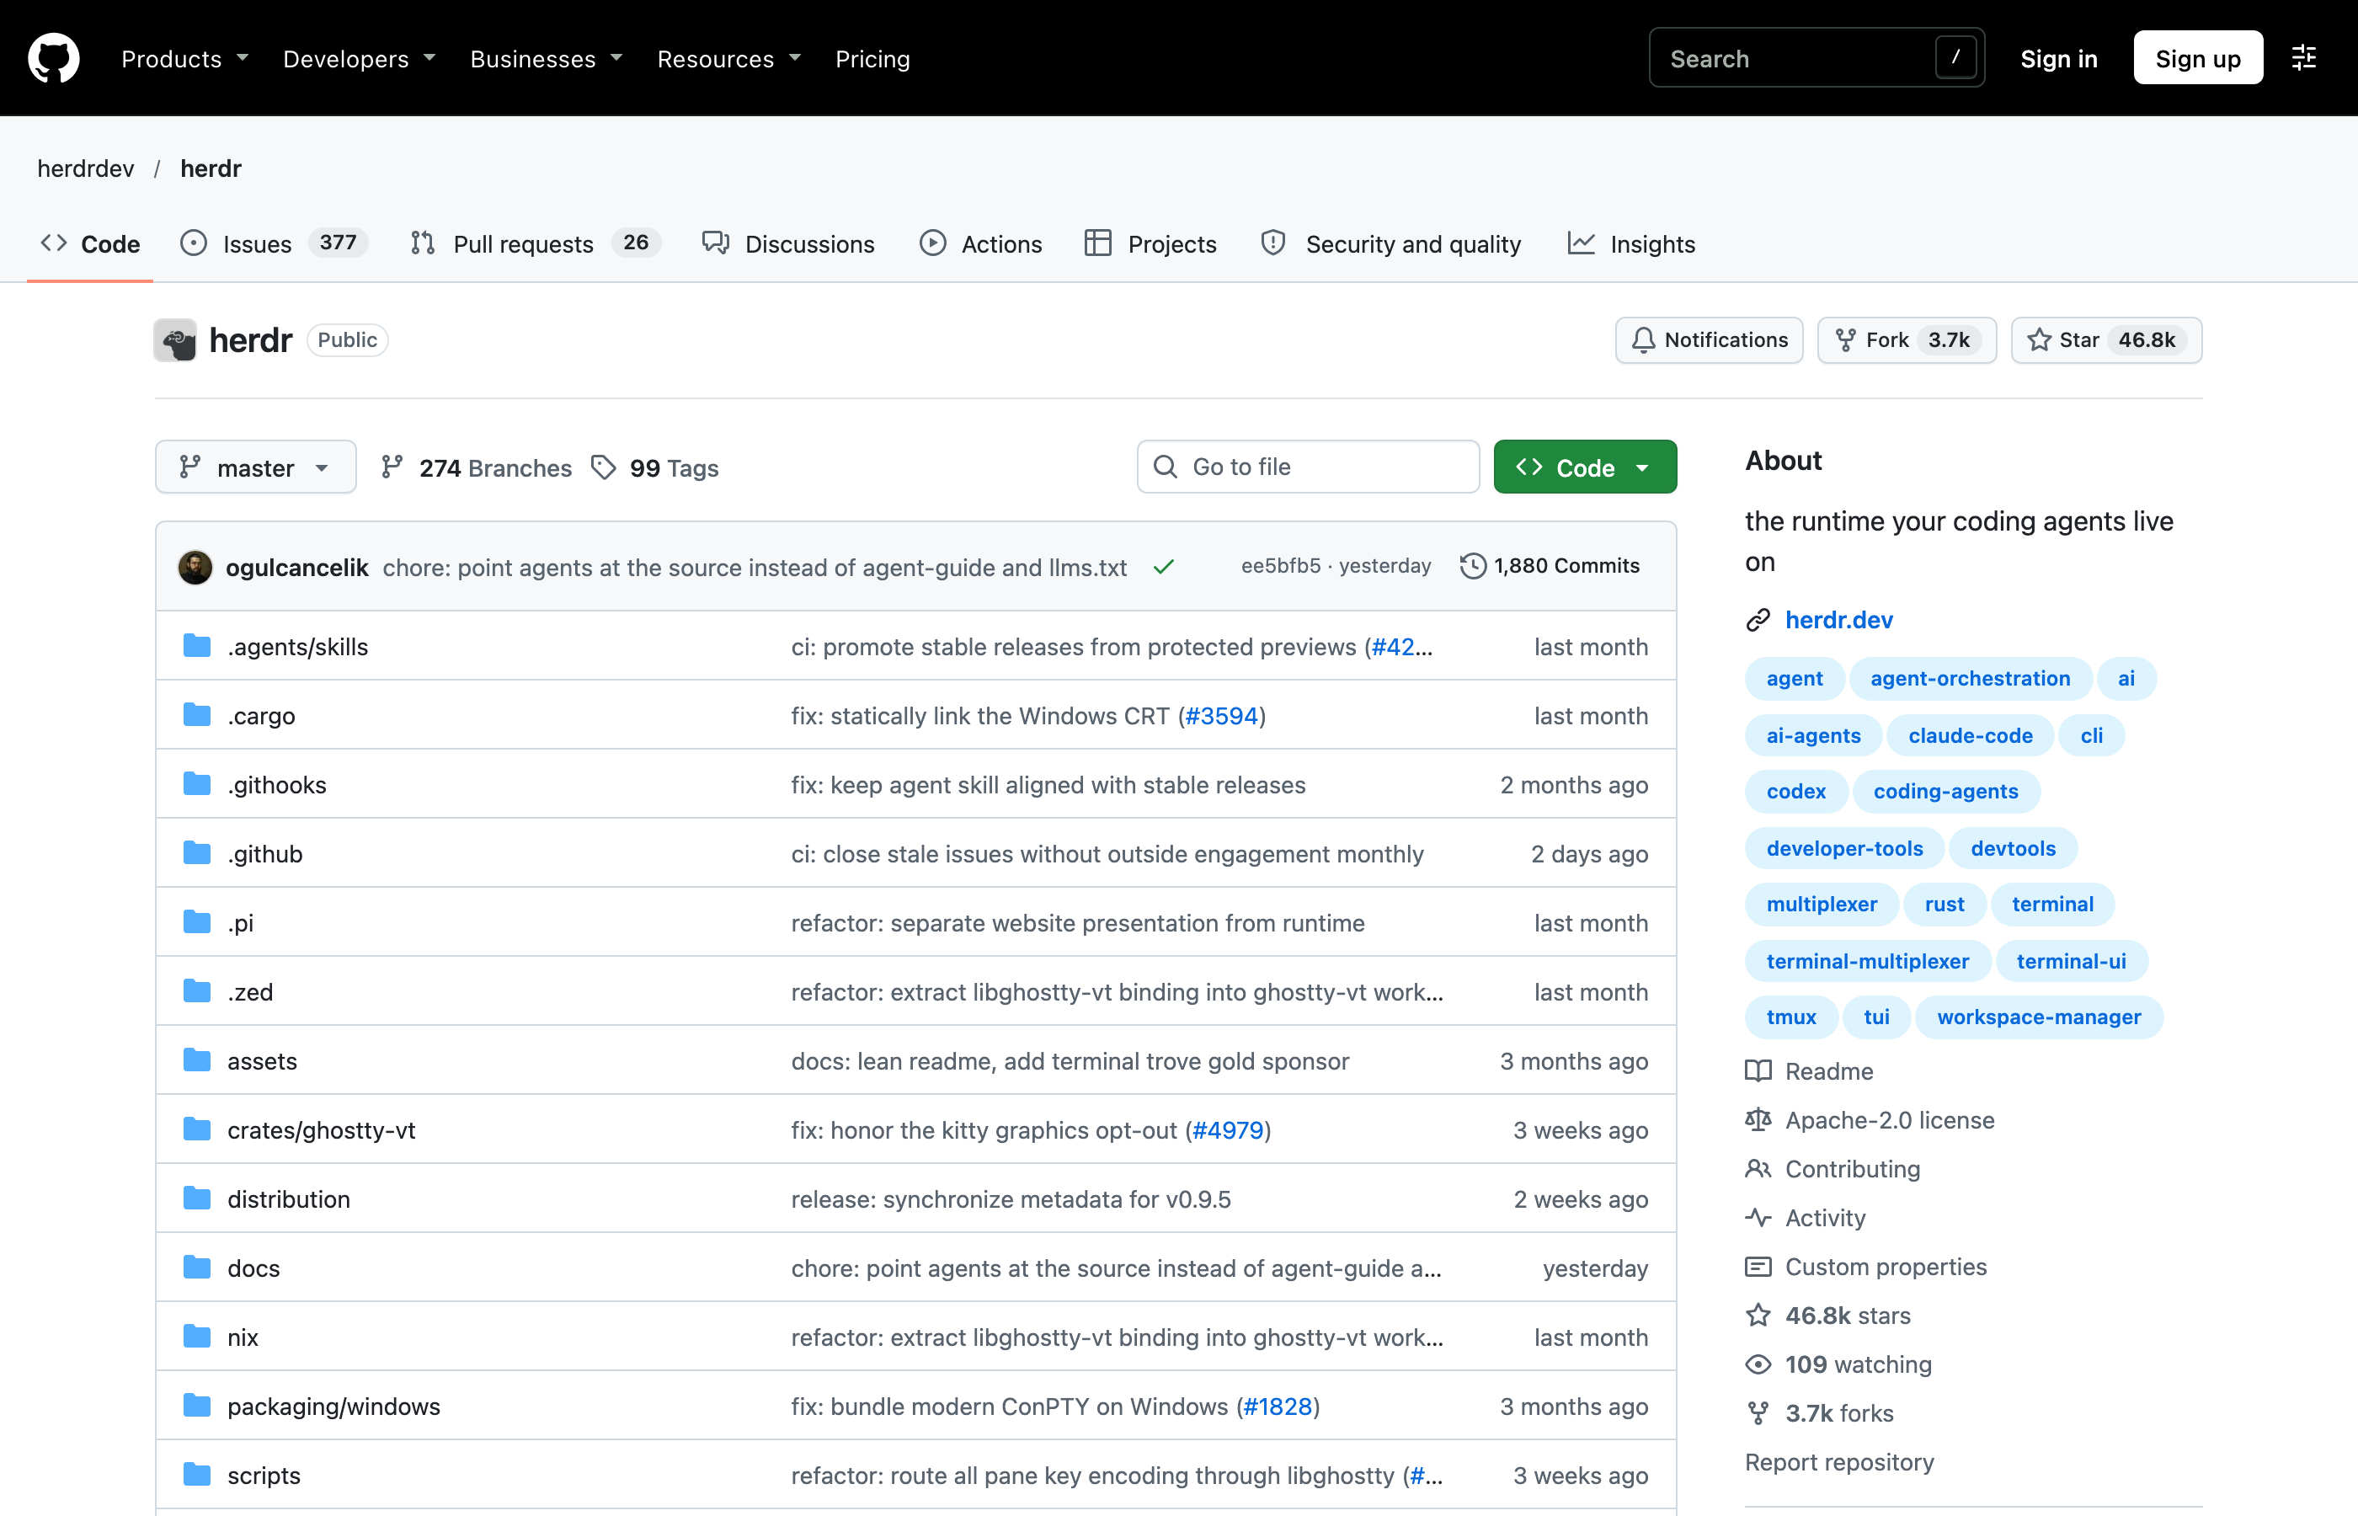2358x1516 pixels.
Task: Expand the Products menu
Action: (185, 59)
